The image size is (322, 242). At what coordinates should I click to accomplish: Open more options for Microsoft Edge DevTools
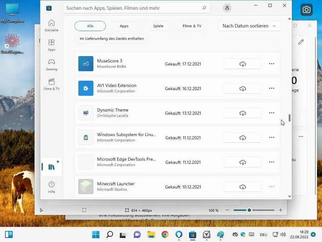coord(271,162)
